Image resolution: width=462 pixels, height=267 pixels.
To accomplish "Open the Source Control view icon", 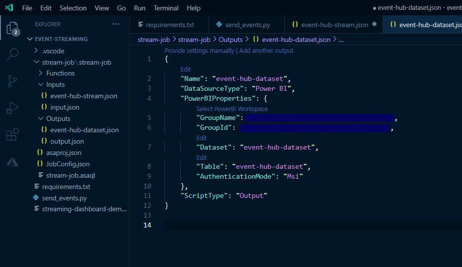I will [x=12, y=81].
